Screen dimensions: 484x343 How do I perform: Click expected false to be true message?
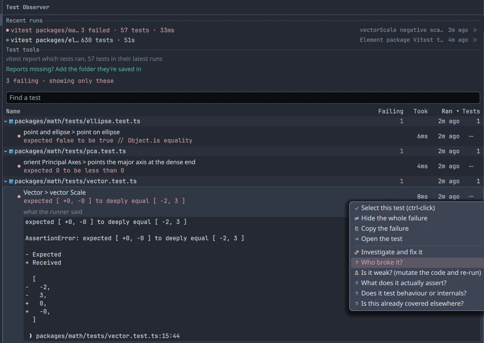pos(108,141)
